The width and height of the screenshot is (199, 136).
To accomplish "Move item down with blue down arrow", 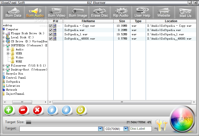I will pos(66,110).
